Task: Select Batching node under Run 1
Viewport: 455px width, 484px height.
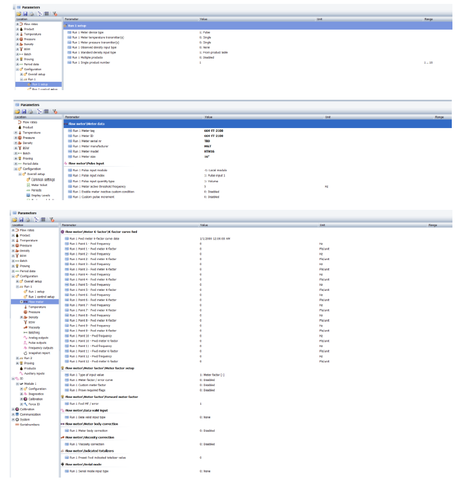Action: click(x=34, y=333)
